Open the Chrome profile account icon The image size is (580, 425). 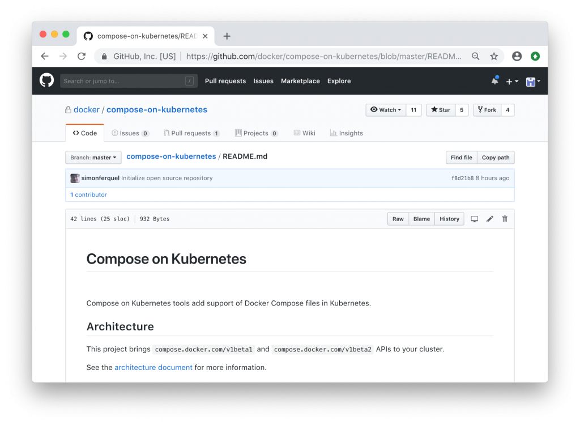[x=517, y=56]
